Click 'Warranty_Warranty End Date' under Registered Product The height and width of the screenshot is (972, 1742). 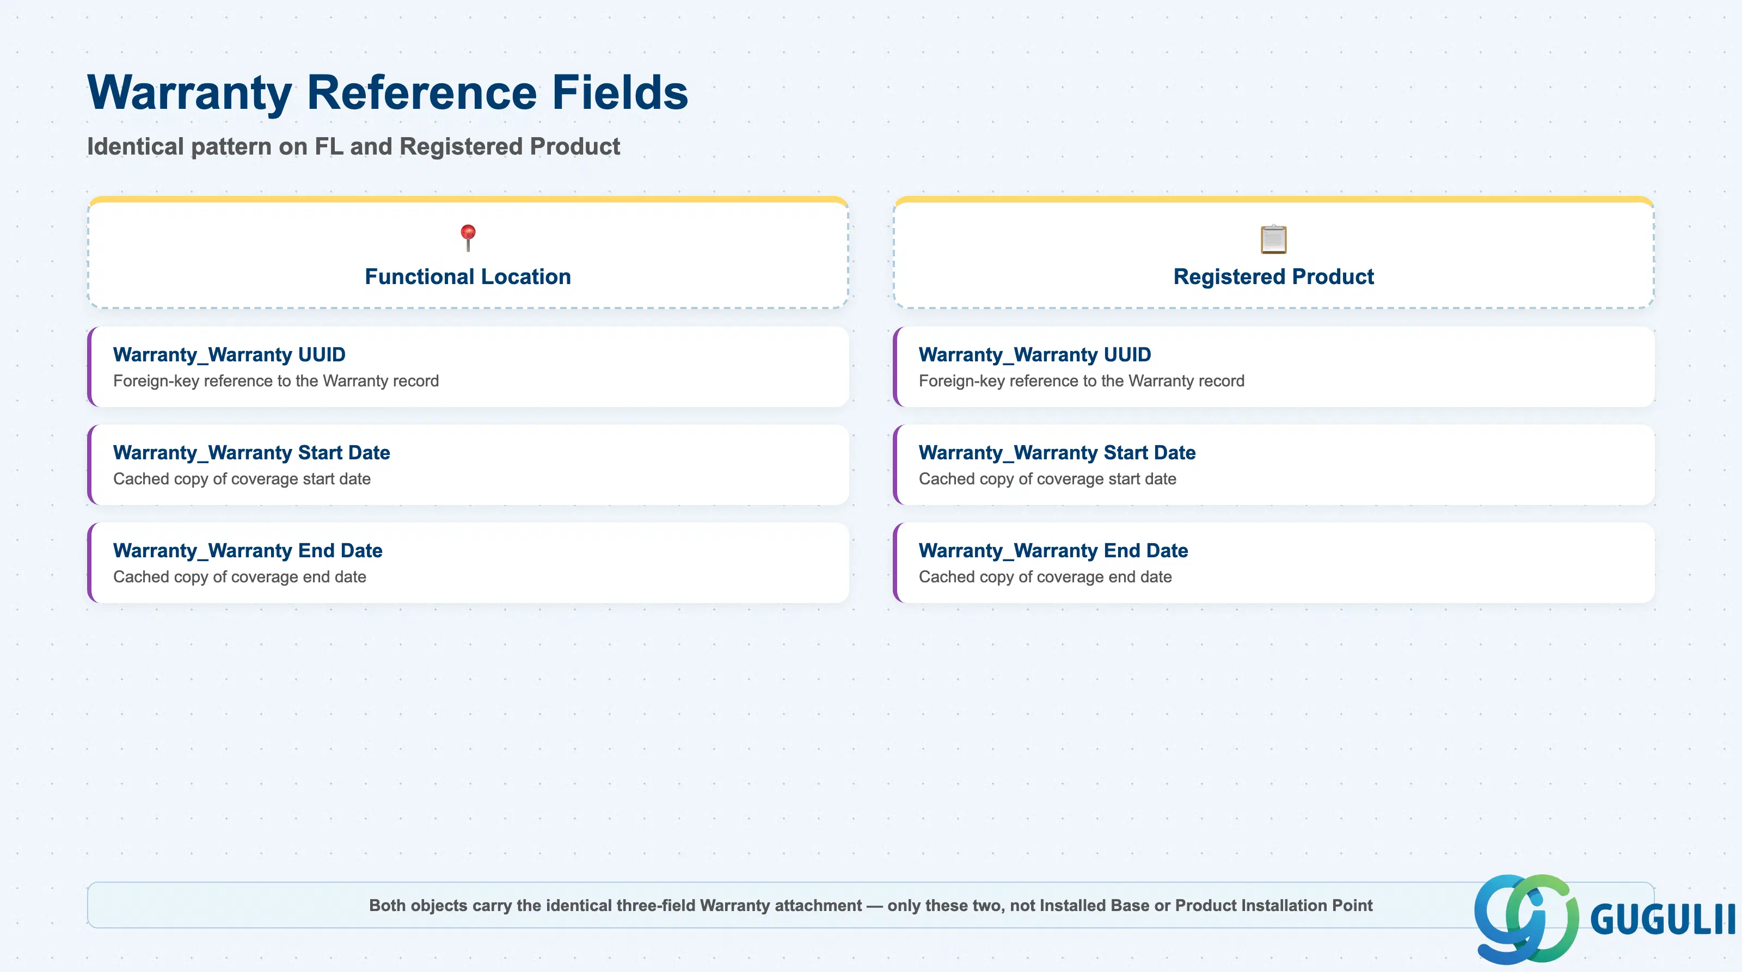(1053, 550)
